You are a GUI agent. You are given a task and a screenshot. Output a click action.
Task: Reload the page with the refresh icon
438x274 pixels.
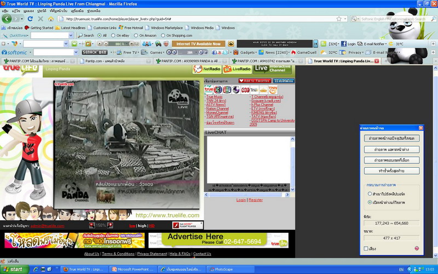(30, 19)
